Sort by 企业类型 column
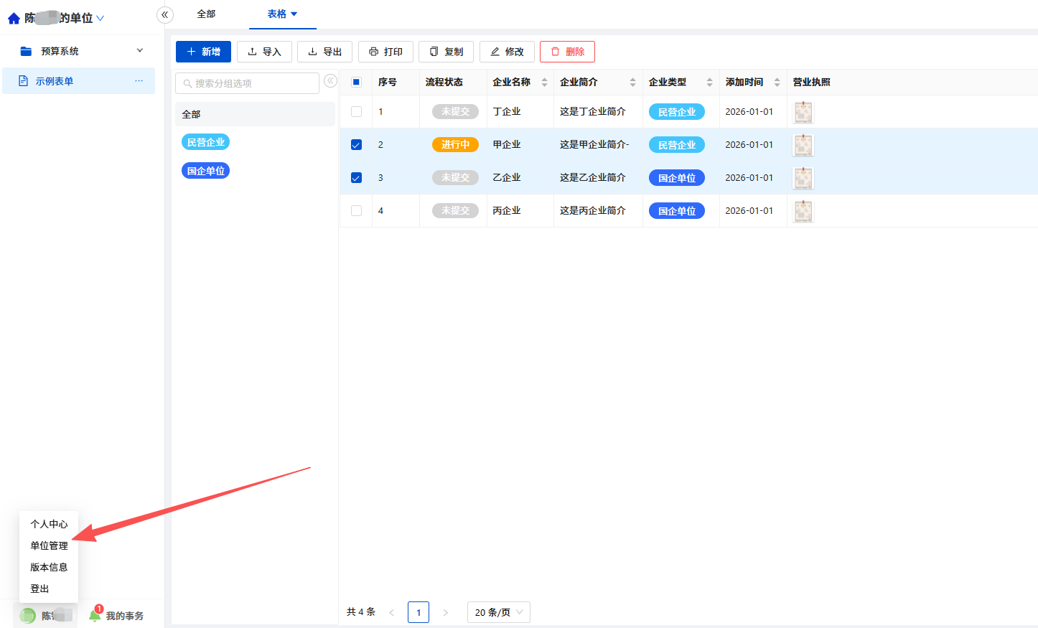The height and width of the screenshot is (628, 1038). pyautogui.click(x=709, y=83)
